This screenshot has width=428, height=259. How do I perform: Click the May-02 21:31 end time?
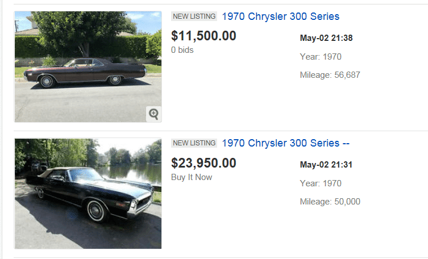[x=326, y=165]
